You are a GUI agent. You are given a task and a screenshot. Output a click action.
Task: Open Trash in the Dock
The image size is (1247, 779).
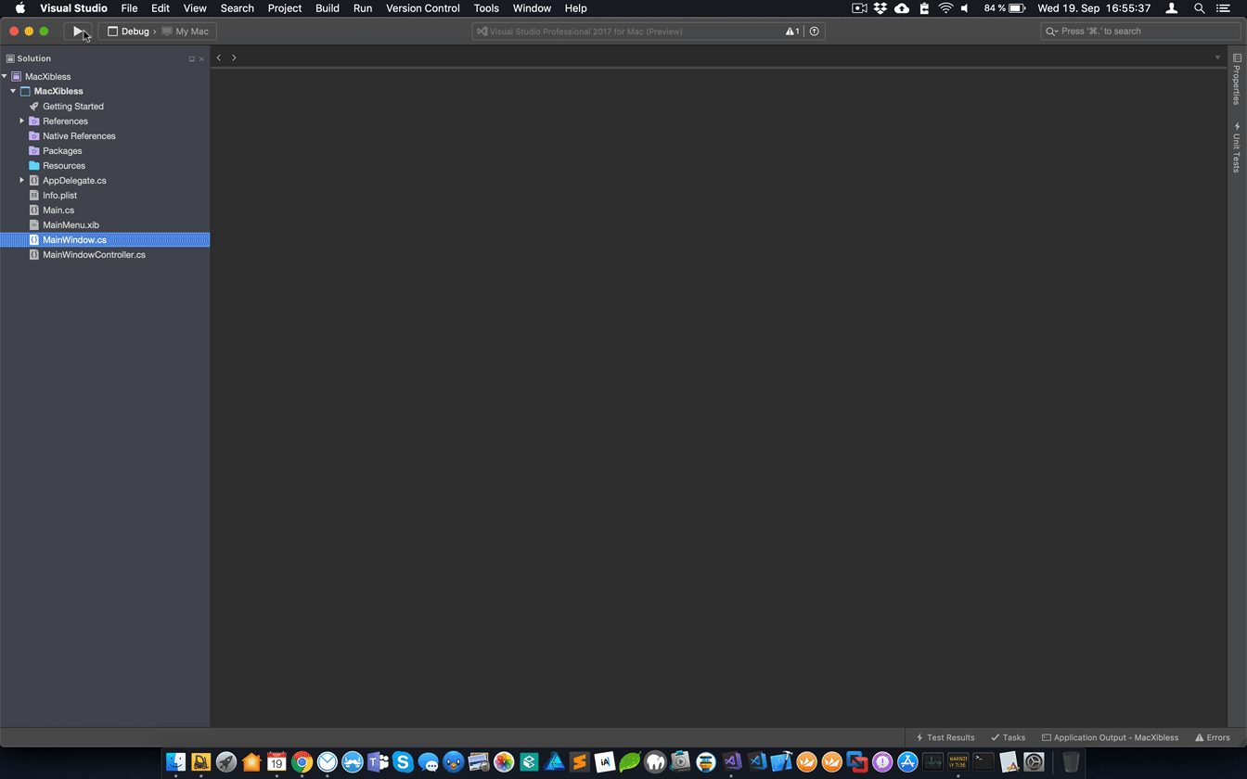pos(1071,761)
